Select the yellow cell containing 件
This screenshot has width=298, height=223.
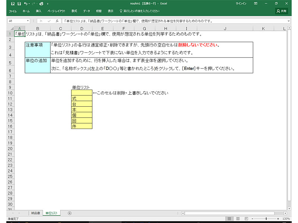tap(82, 126)
